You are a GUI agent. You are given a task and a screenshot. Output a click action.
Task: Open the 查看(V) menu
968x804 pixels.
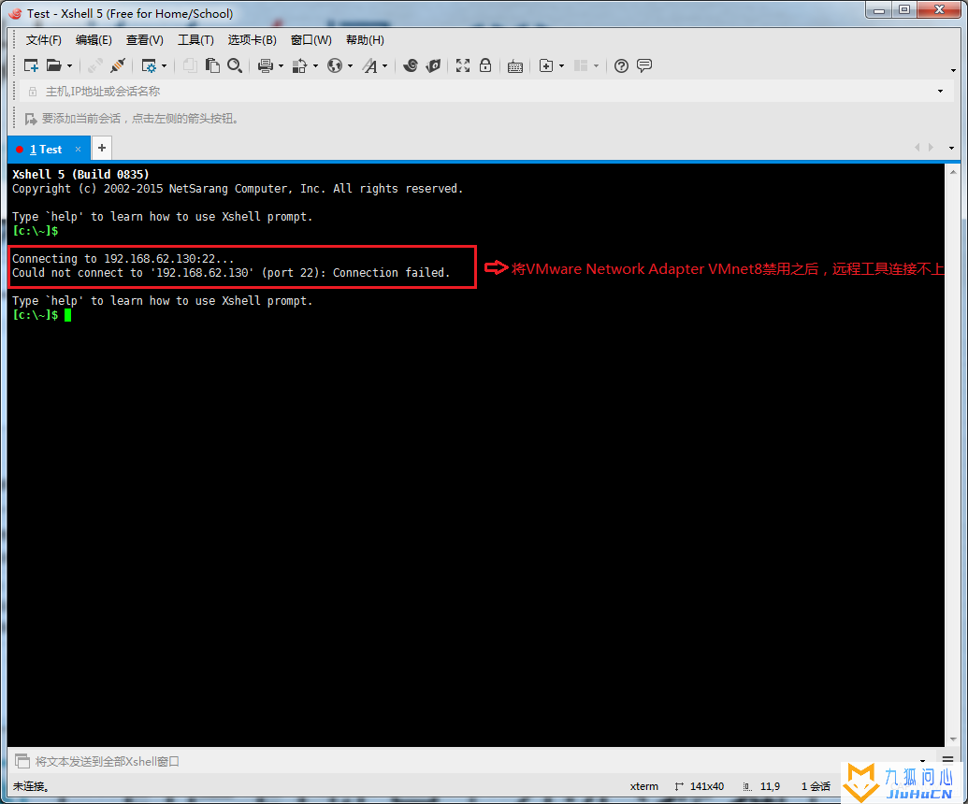(x=144, y=40)
